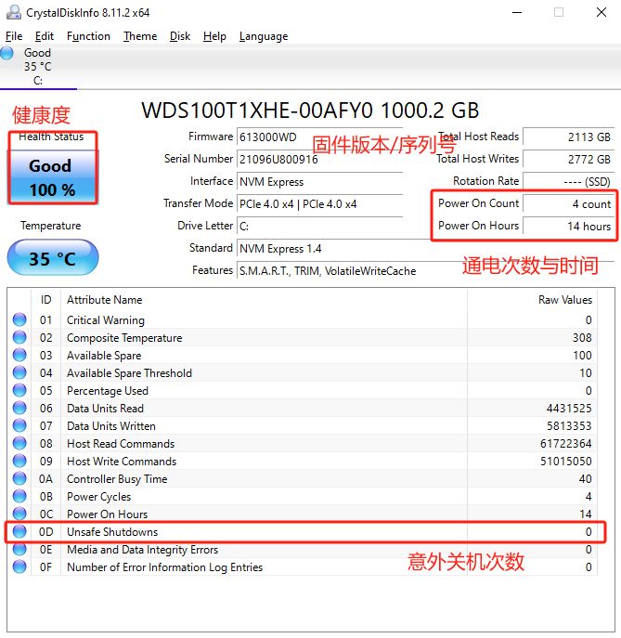Click raw value 4431525 for Data Units Read
Viewport: 621px width, 638px height.
pos(569,408)
